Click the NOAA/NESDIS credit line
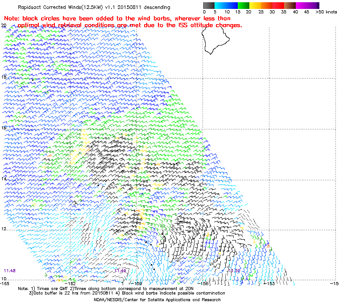339x307 pixels. point(157,300)
